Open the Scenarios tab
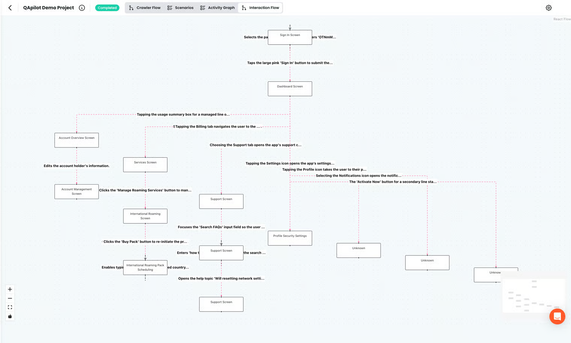The height and width of the screenshot is (343, 571). click(180, 8)
